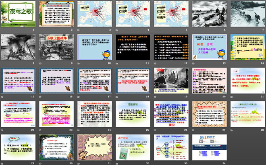The height and width of the screenshot is (165, 266).
Task: Select slide 7 soldiers crossing river photo
Action: [248, 14]
